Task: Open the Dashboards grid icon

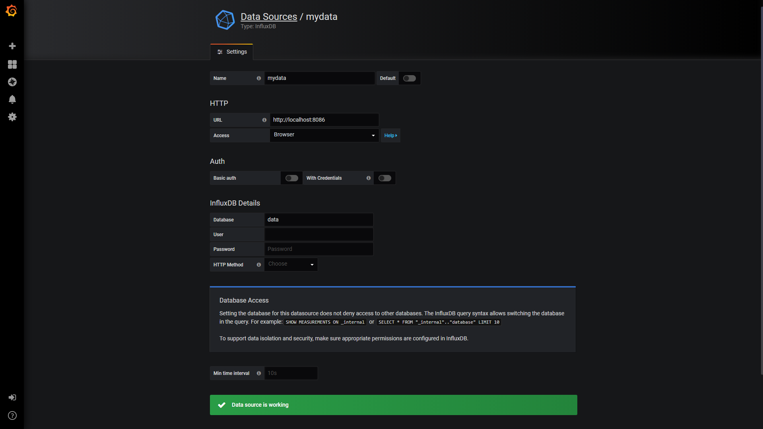Action: (x=12, y=64)
